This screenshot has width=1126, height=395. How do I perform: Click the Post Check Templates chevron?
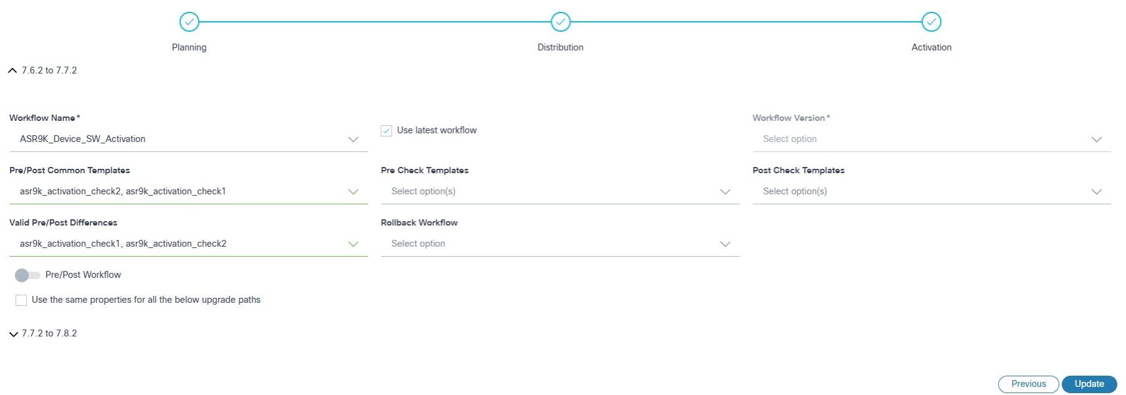tap(1096, 192)
